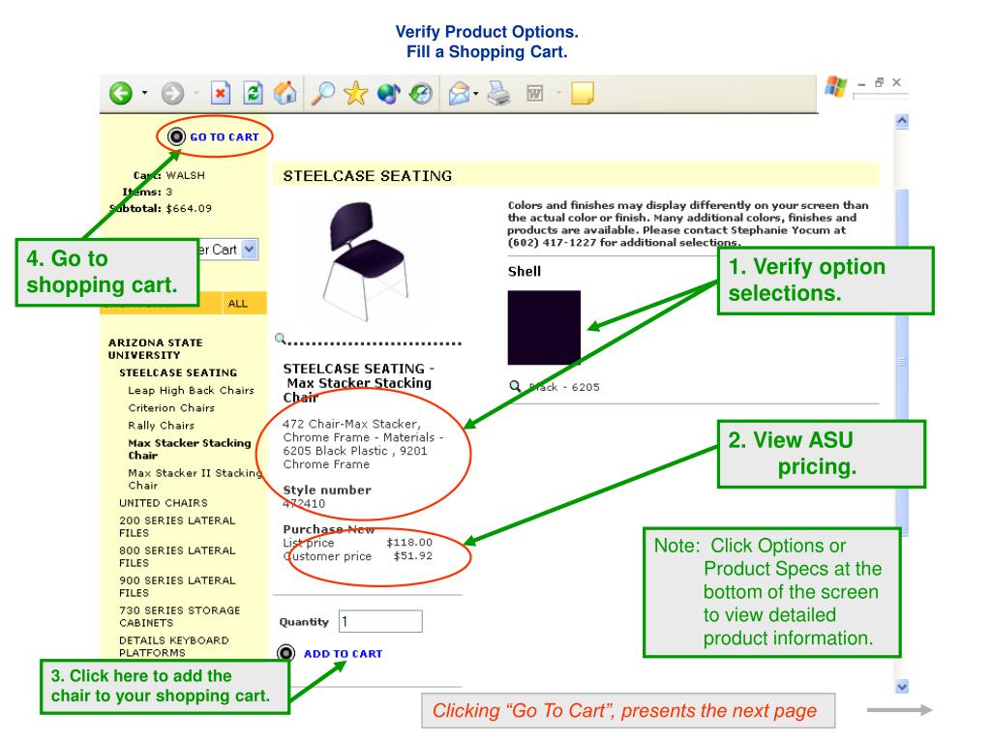Click the List price value $118.00
The height and width of the screenshot is (743, 991).
pyautogui.click(x=409, y=542)
